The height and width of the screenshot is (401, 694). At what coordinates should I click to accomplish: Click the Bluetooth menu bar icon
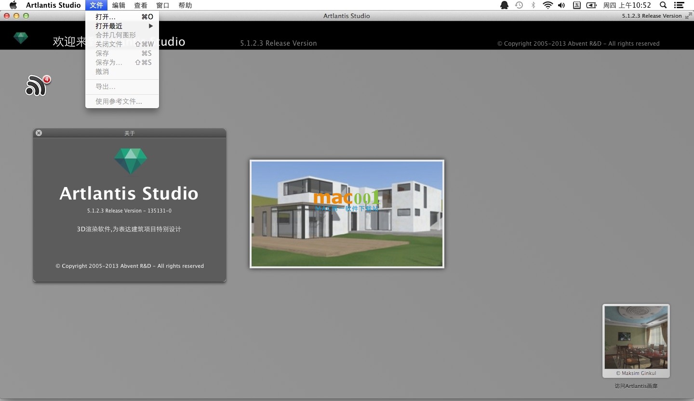tap(533, 5)
